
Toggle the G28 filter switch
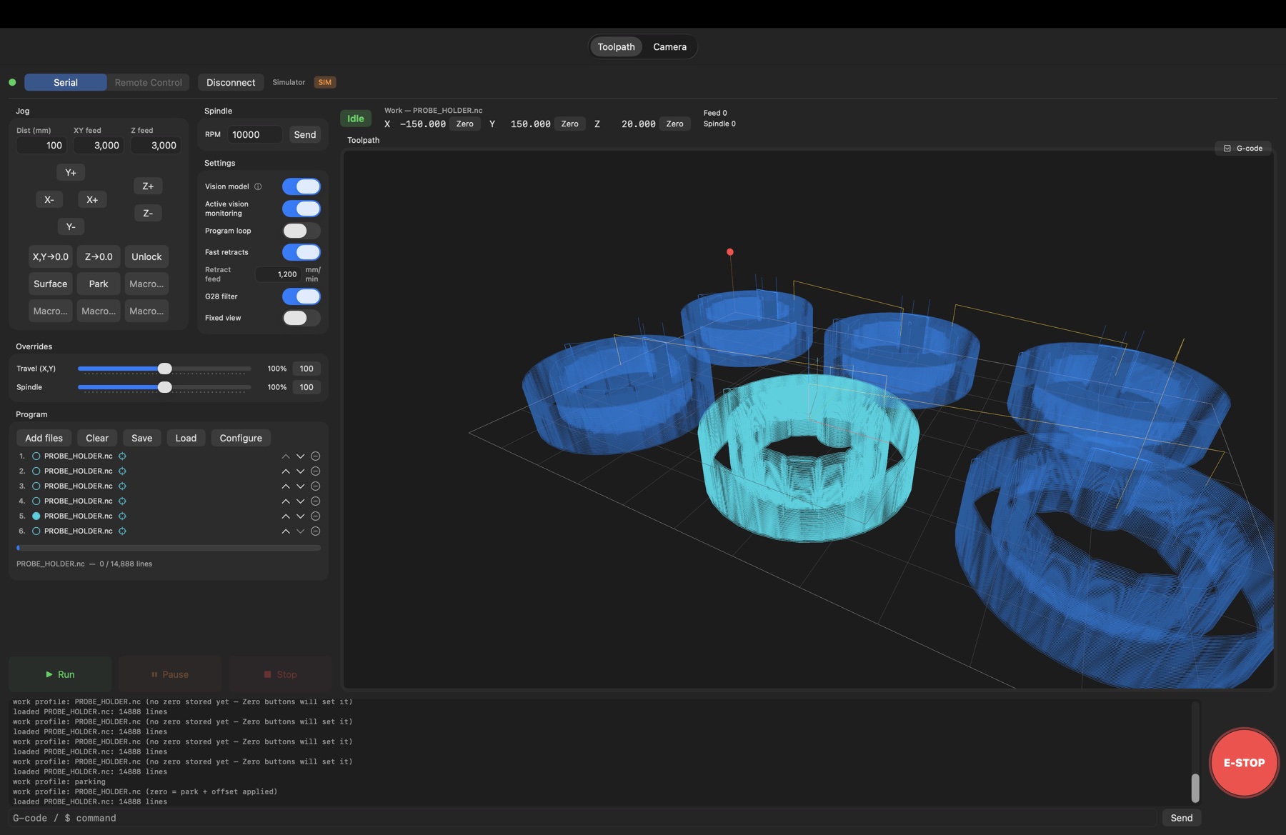click(301, 296)
